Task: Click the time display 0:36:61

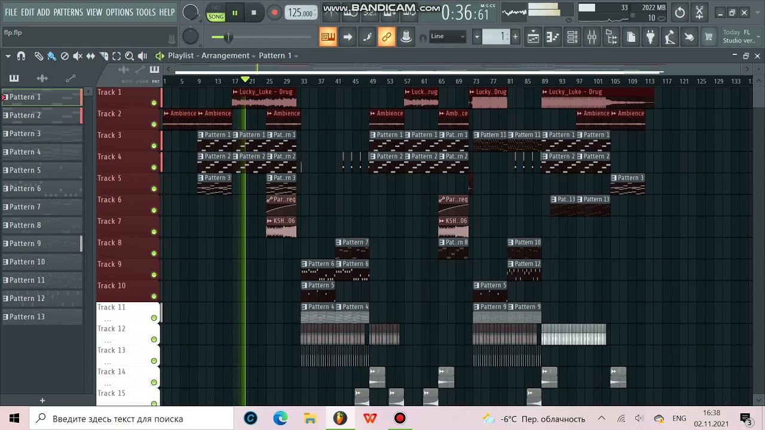Action: click(466, 13)
